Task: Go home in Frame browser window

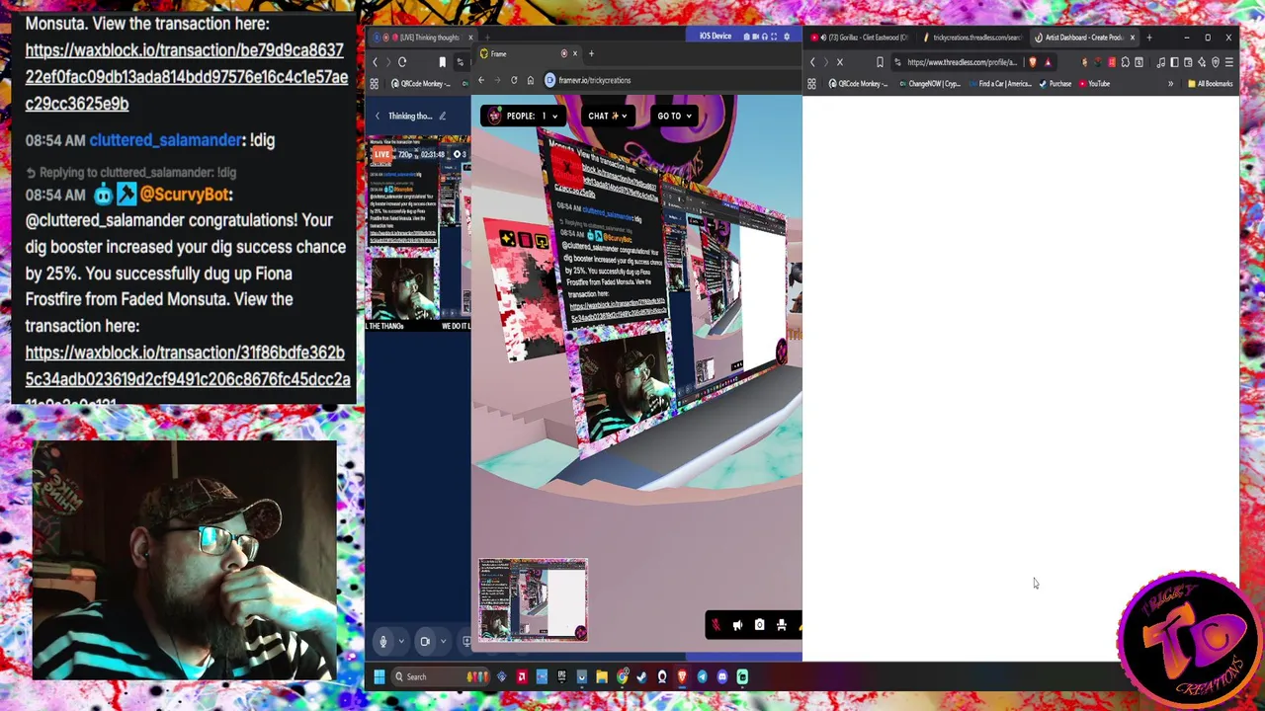Action: tap(531, 80)
